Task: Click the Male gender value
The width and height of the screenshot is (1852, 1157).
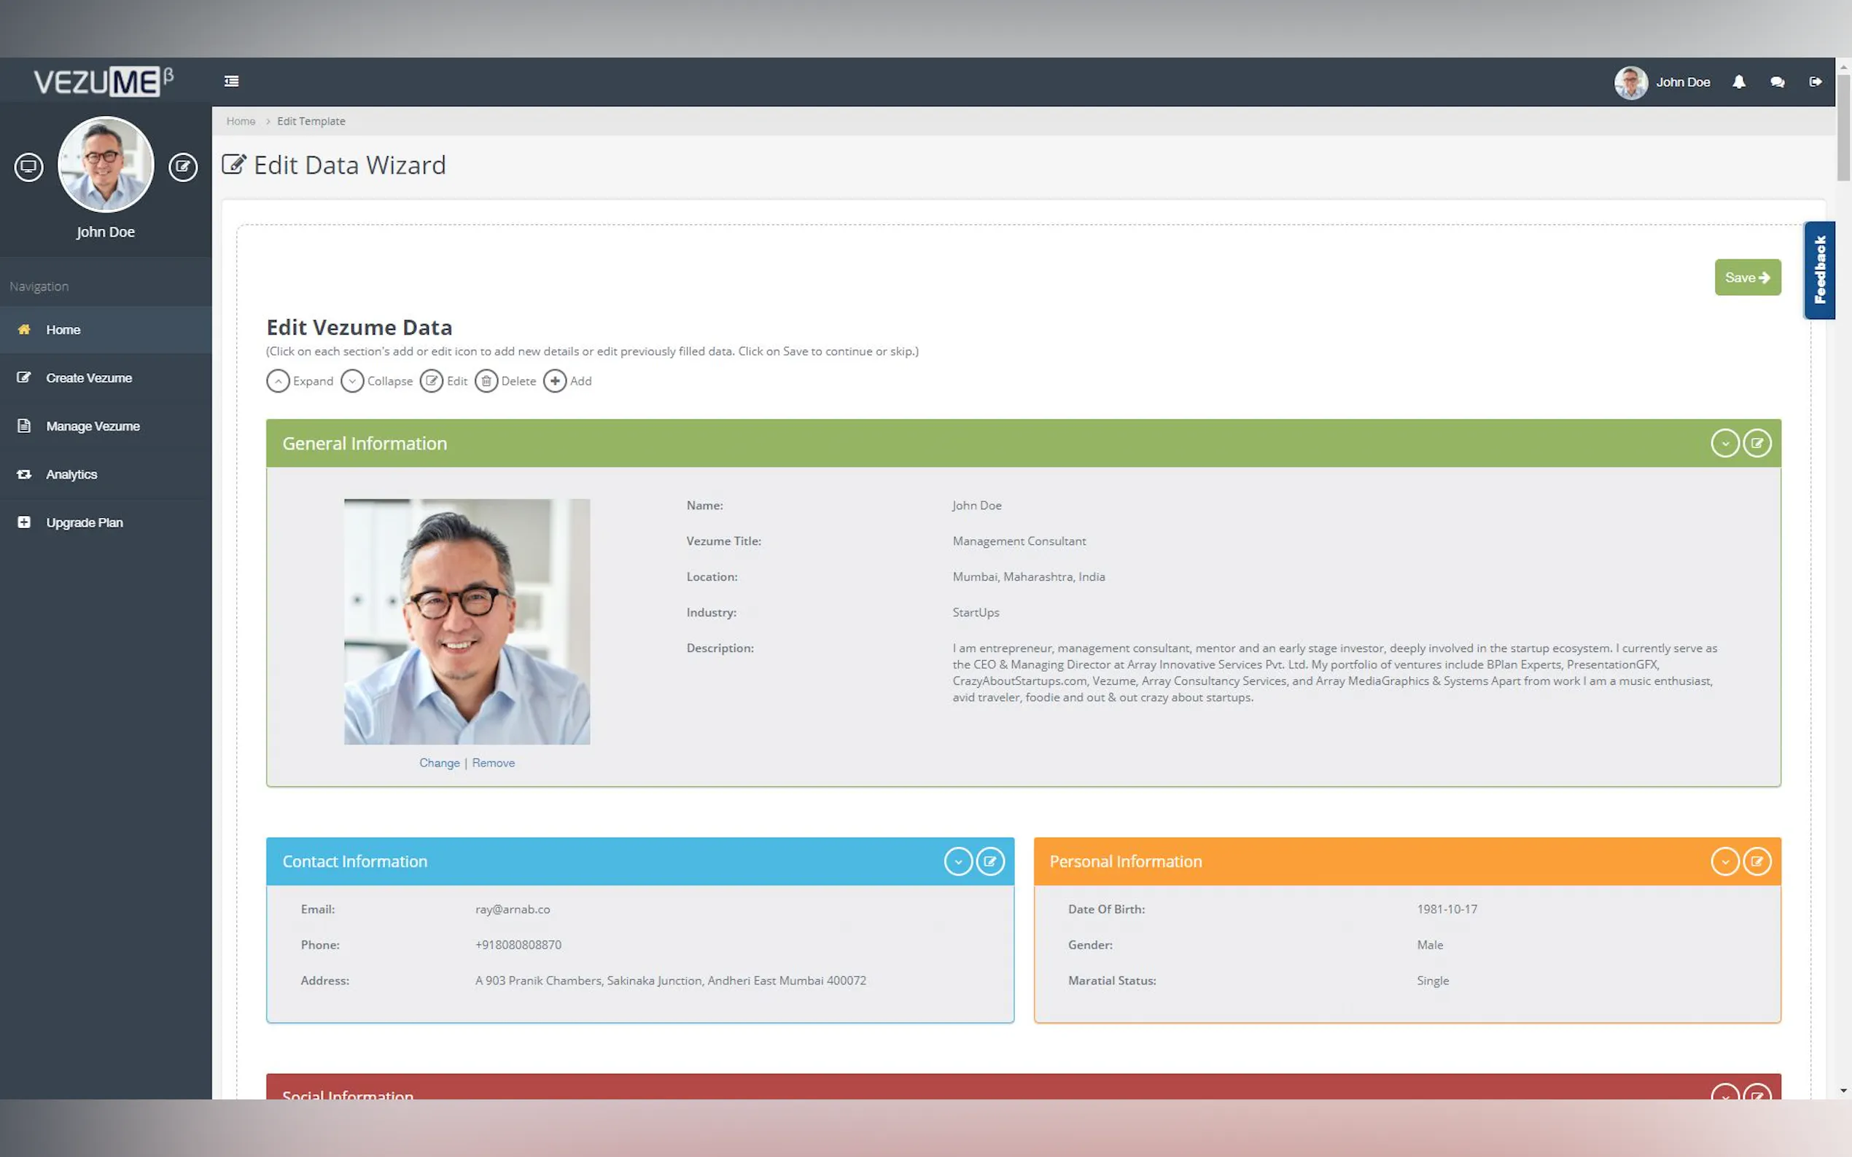Action: tap(1429, 945)
